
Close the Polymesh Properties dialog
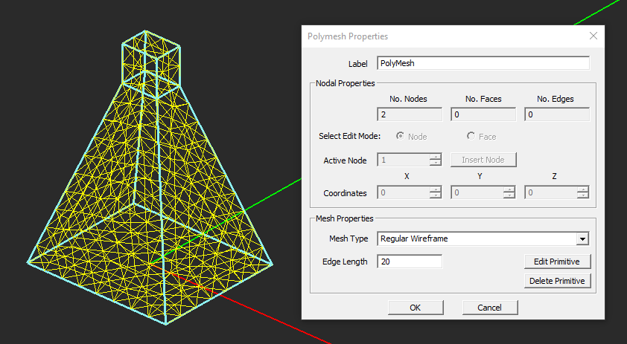(593, 36)
